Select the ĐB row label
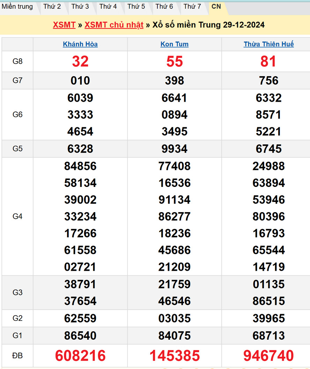 pos(17,356)
